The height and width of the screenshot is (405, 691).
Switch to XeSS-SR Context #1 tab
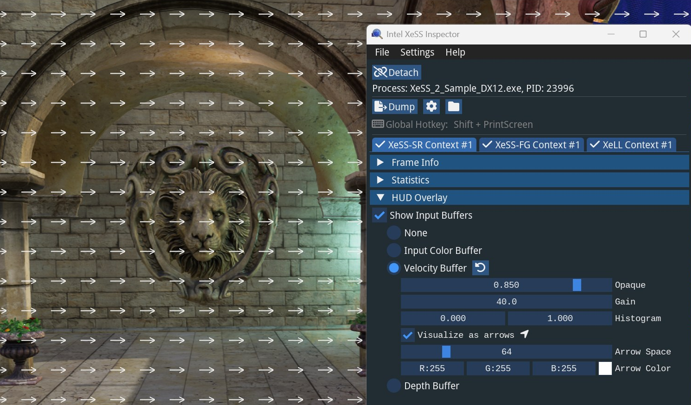pos(424,145)
